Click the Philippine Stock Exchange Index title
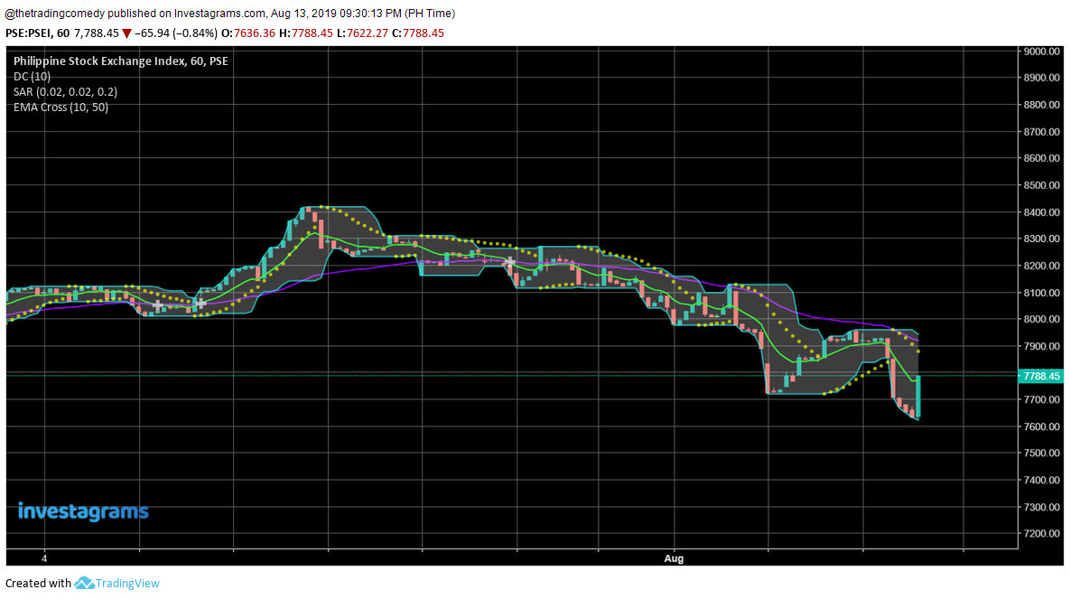1070x599 pixels. (121, 61)
